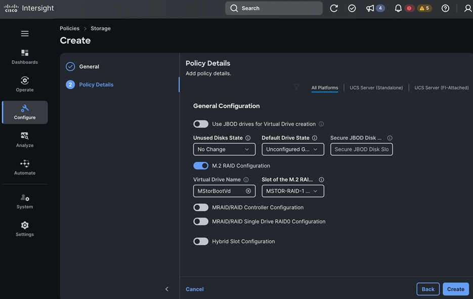Open the Unused Disks State dropdown

click(x=225, y=149)
